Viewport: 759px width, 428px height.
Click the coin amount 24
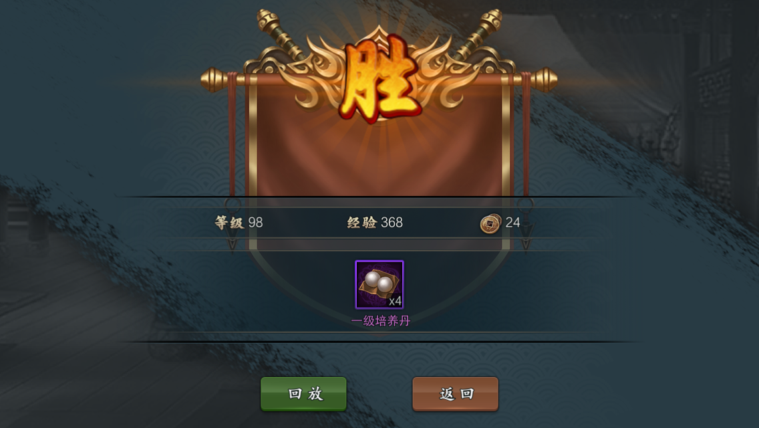point(512,223)
